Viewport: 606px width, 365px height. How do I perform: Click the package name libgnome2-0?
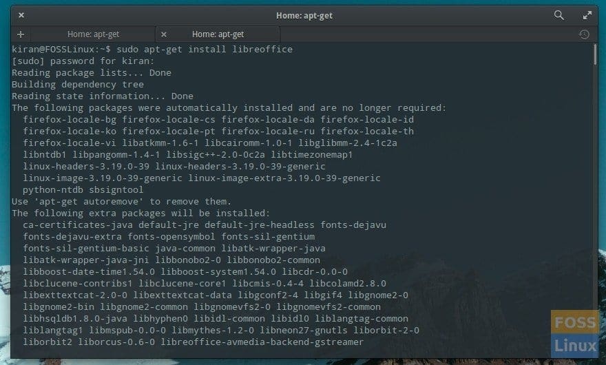point(378,295)
